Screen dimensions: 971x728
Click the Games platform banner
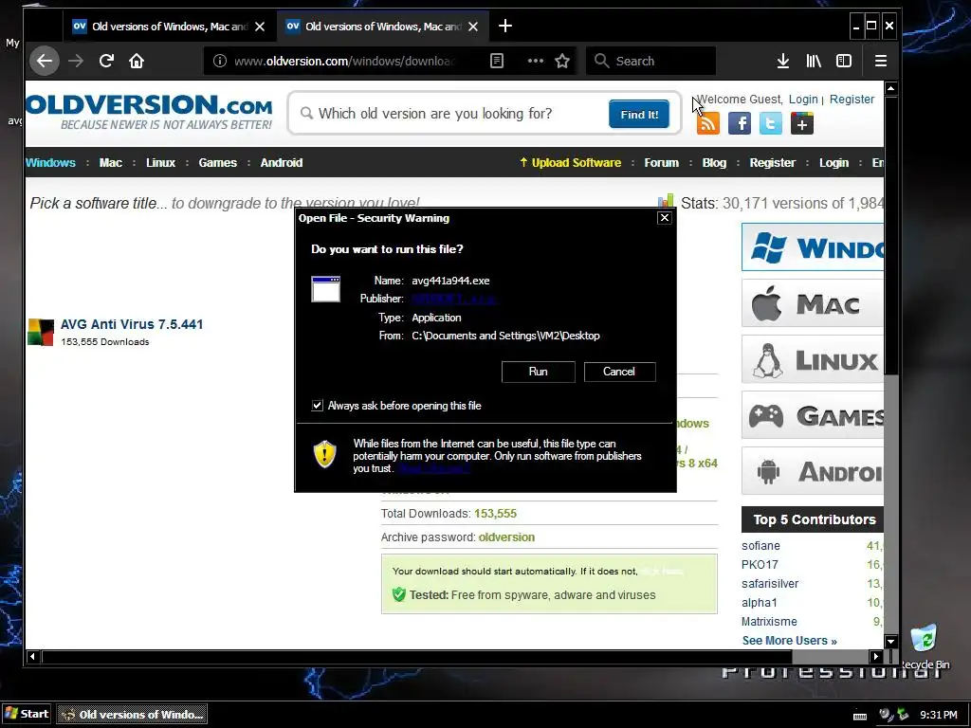click(813, 415)
